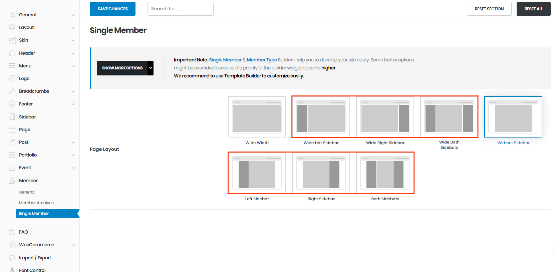Click the Event calendar icon
This screenshot has width=554, height=272.
[x=12, y=168]
